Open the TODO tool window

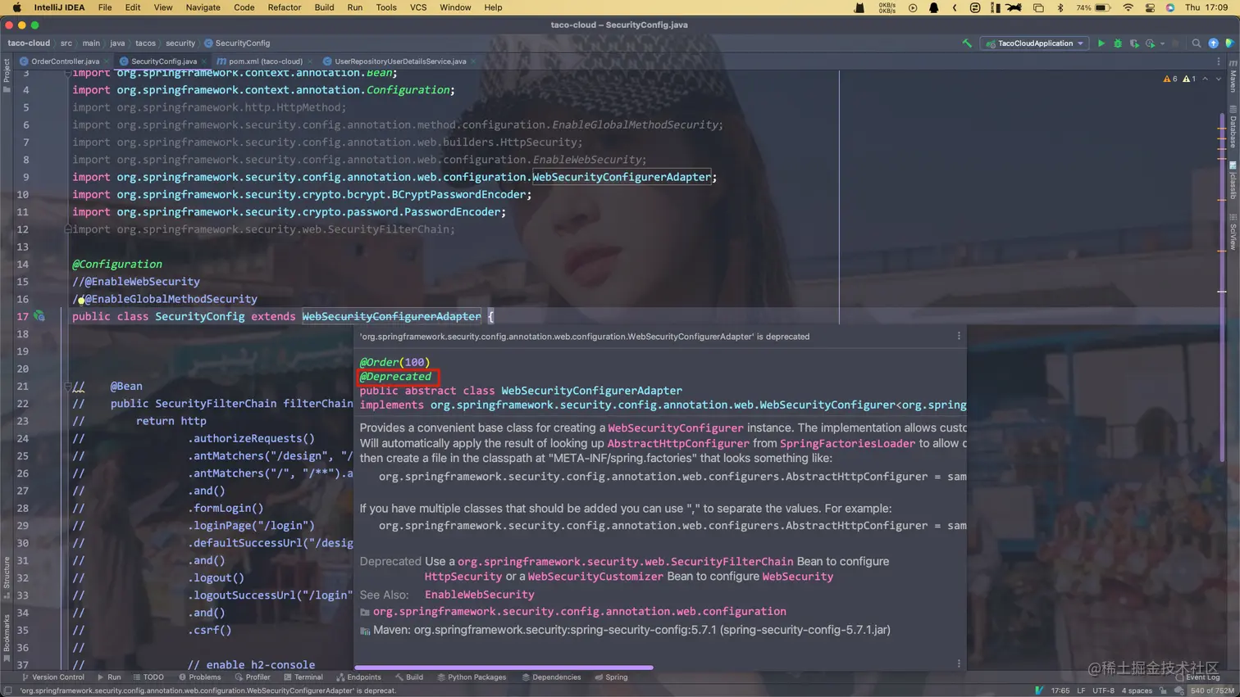point(148,677)
